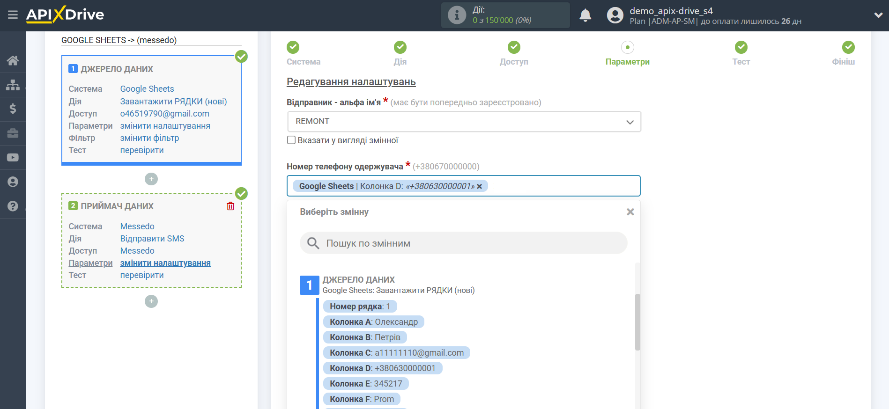Open the help question mark icon

pos(13,206)
